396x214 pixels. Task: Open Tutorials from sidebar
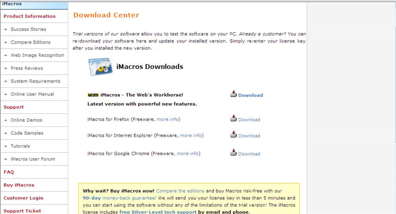point(20,146)
